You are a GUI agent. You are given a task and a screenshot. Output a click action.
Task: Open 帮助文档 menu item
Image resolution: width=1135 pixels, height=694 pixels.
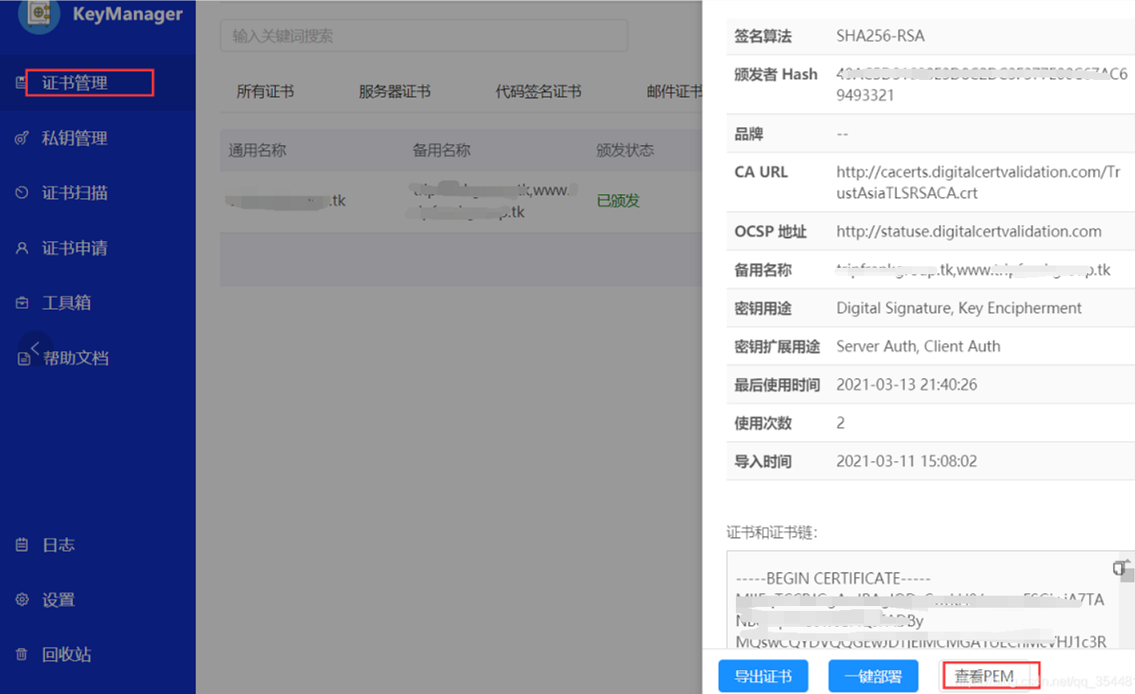pos(76,358)
